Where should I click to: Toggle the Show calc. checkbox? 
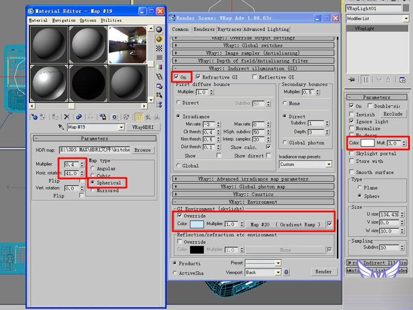(268, 147)
